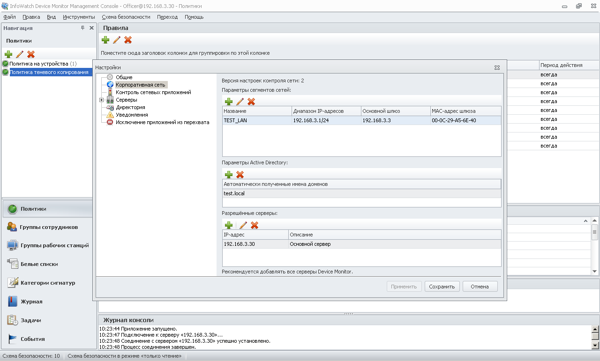Open the Инструменты menu
600x361 pixels.
pos(79,17)
